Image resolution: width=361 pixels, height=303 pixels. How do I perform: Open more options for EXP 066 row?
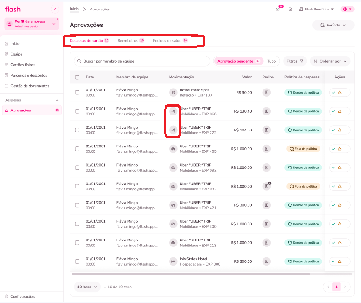tap(346, 111)
